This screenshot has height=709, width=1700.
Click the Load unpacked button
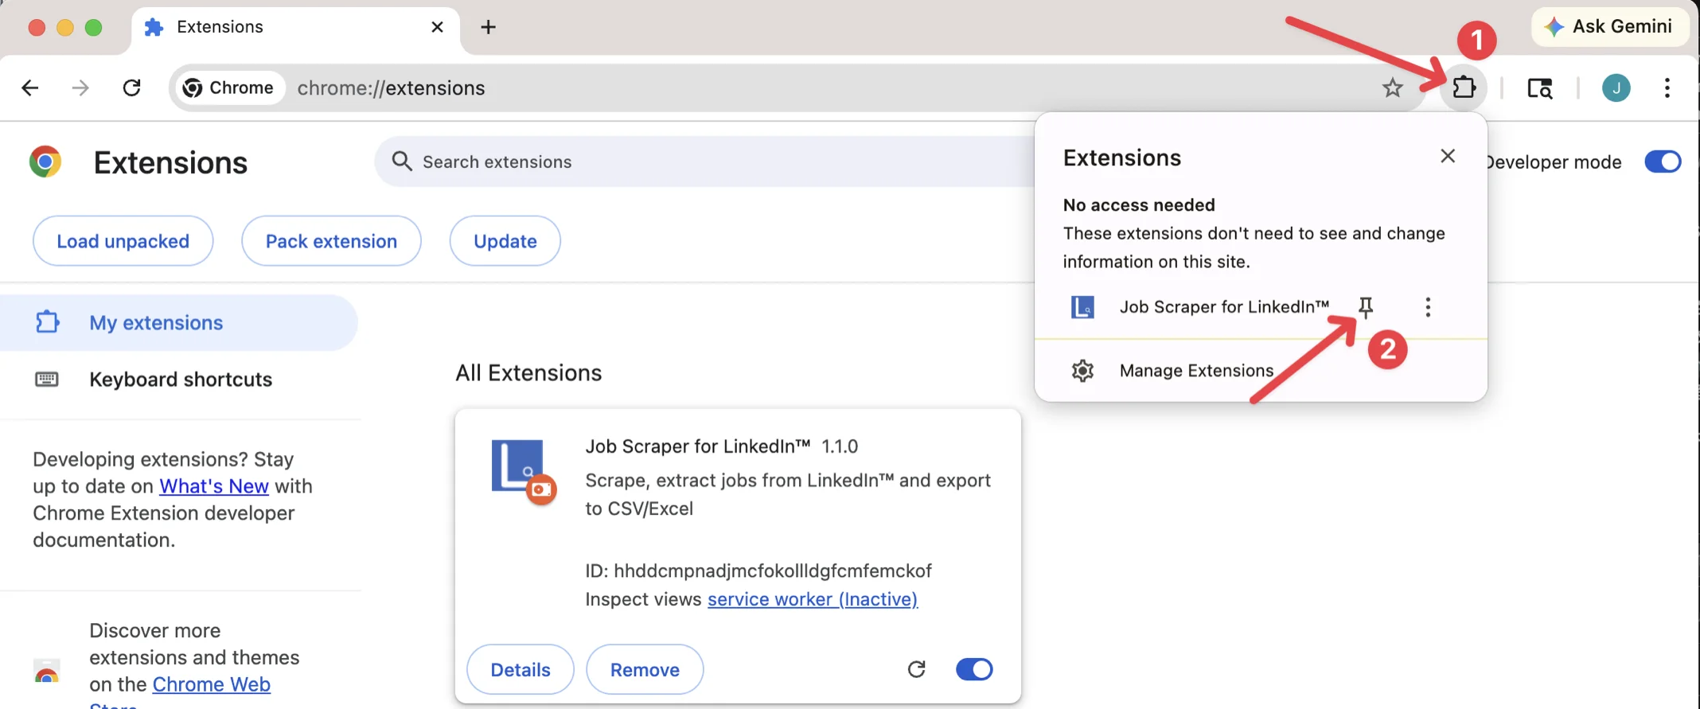tap(123, 241)
